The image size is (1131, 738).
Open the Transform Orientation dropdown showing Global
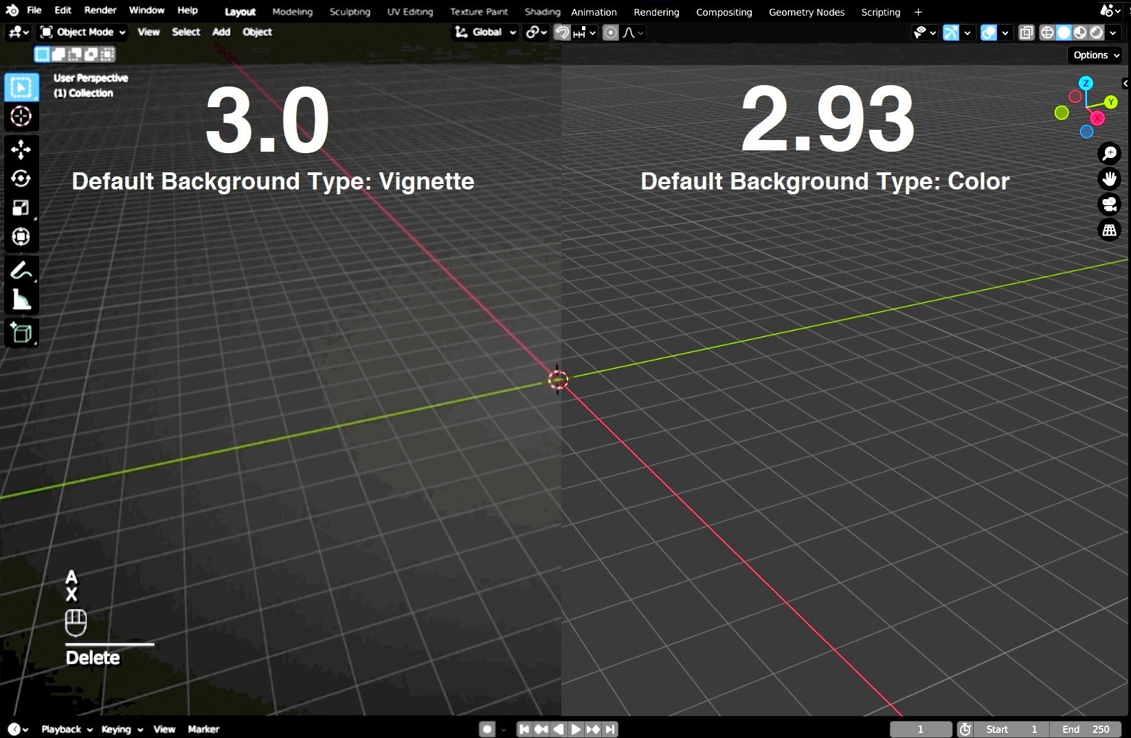(485, 32)
